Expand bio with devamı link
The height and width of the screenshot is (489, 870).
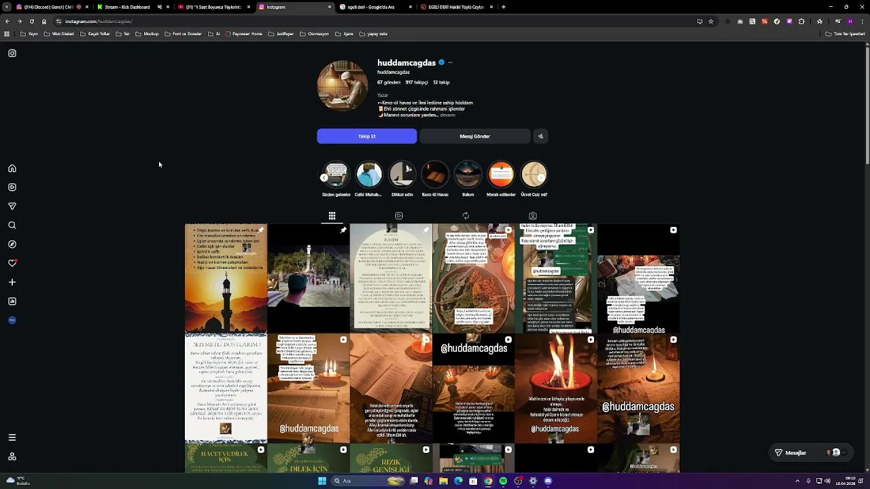click(447, 115)
